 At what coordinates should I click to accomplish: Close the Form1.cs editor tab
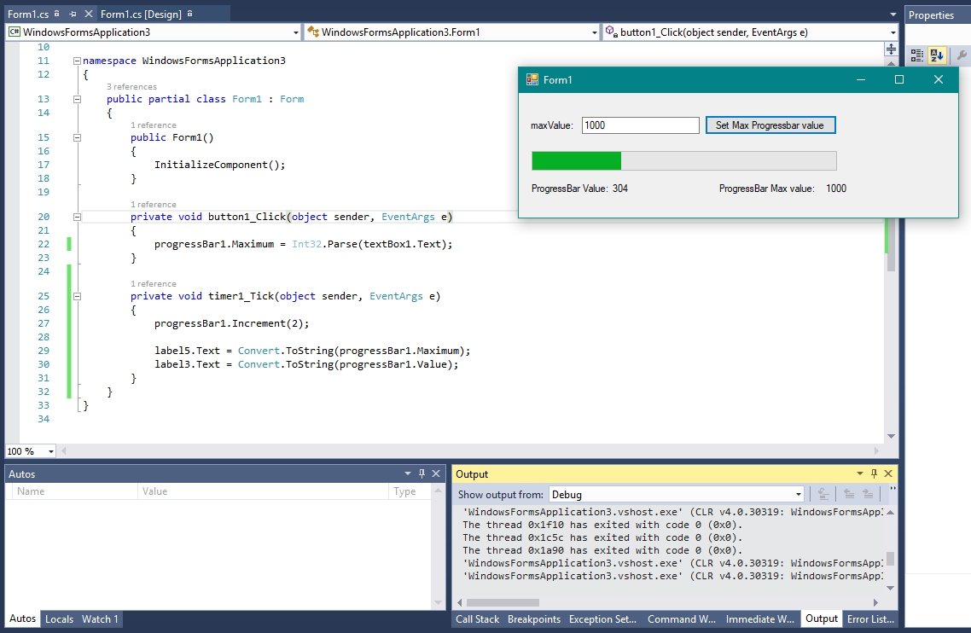(88, 15)
